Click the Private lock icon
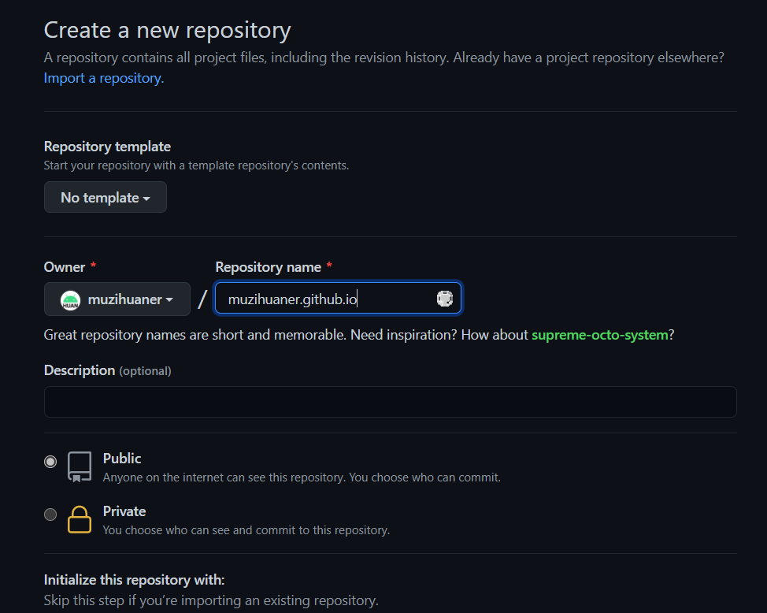The width and height of the screenshot is (767, 613). click(x=80, y=519)
